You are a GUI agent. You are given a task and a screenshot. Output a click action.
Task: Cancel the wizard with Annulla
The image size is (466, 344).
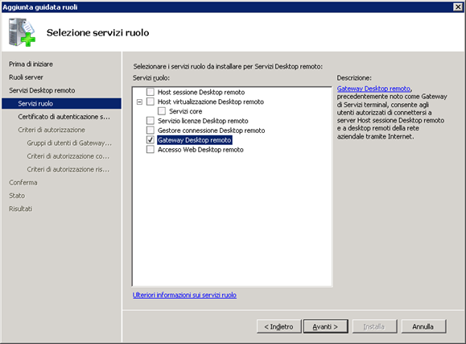423,326
